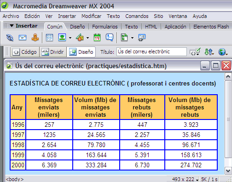Click the cell with 163.644
Viewport: 232px width, 182px height.
[x=96, y=155]
